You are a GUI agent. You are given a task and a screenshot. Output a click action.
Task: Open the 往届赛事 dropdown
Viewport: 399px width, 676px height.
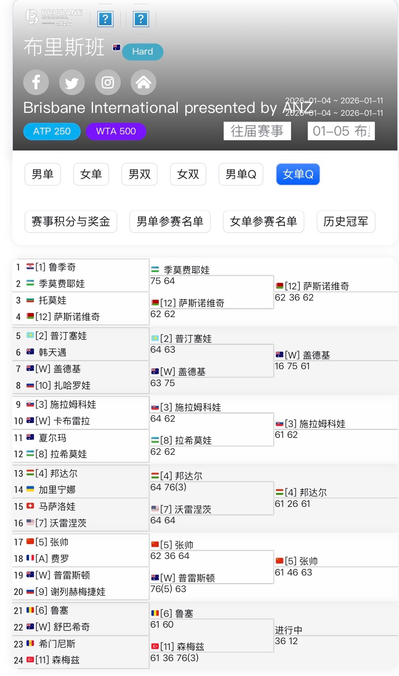click(257, 131)
